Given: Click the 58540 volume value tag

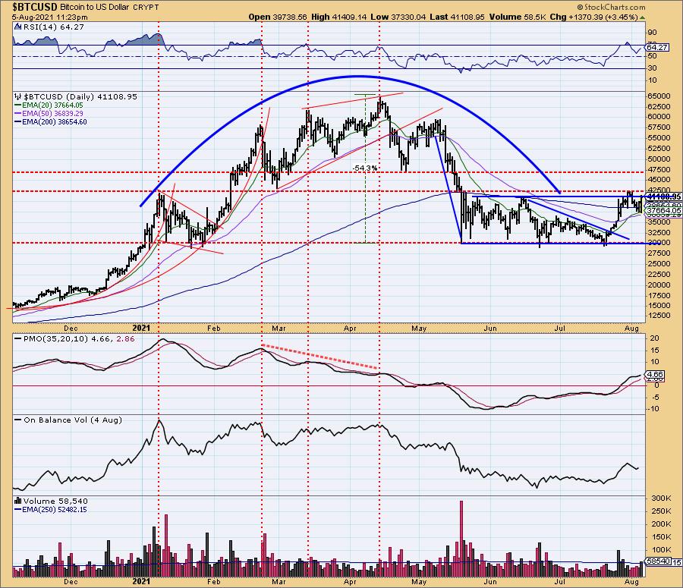Looking at the screenshot, I should point(658,562).
